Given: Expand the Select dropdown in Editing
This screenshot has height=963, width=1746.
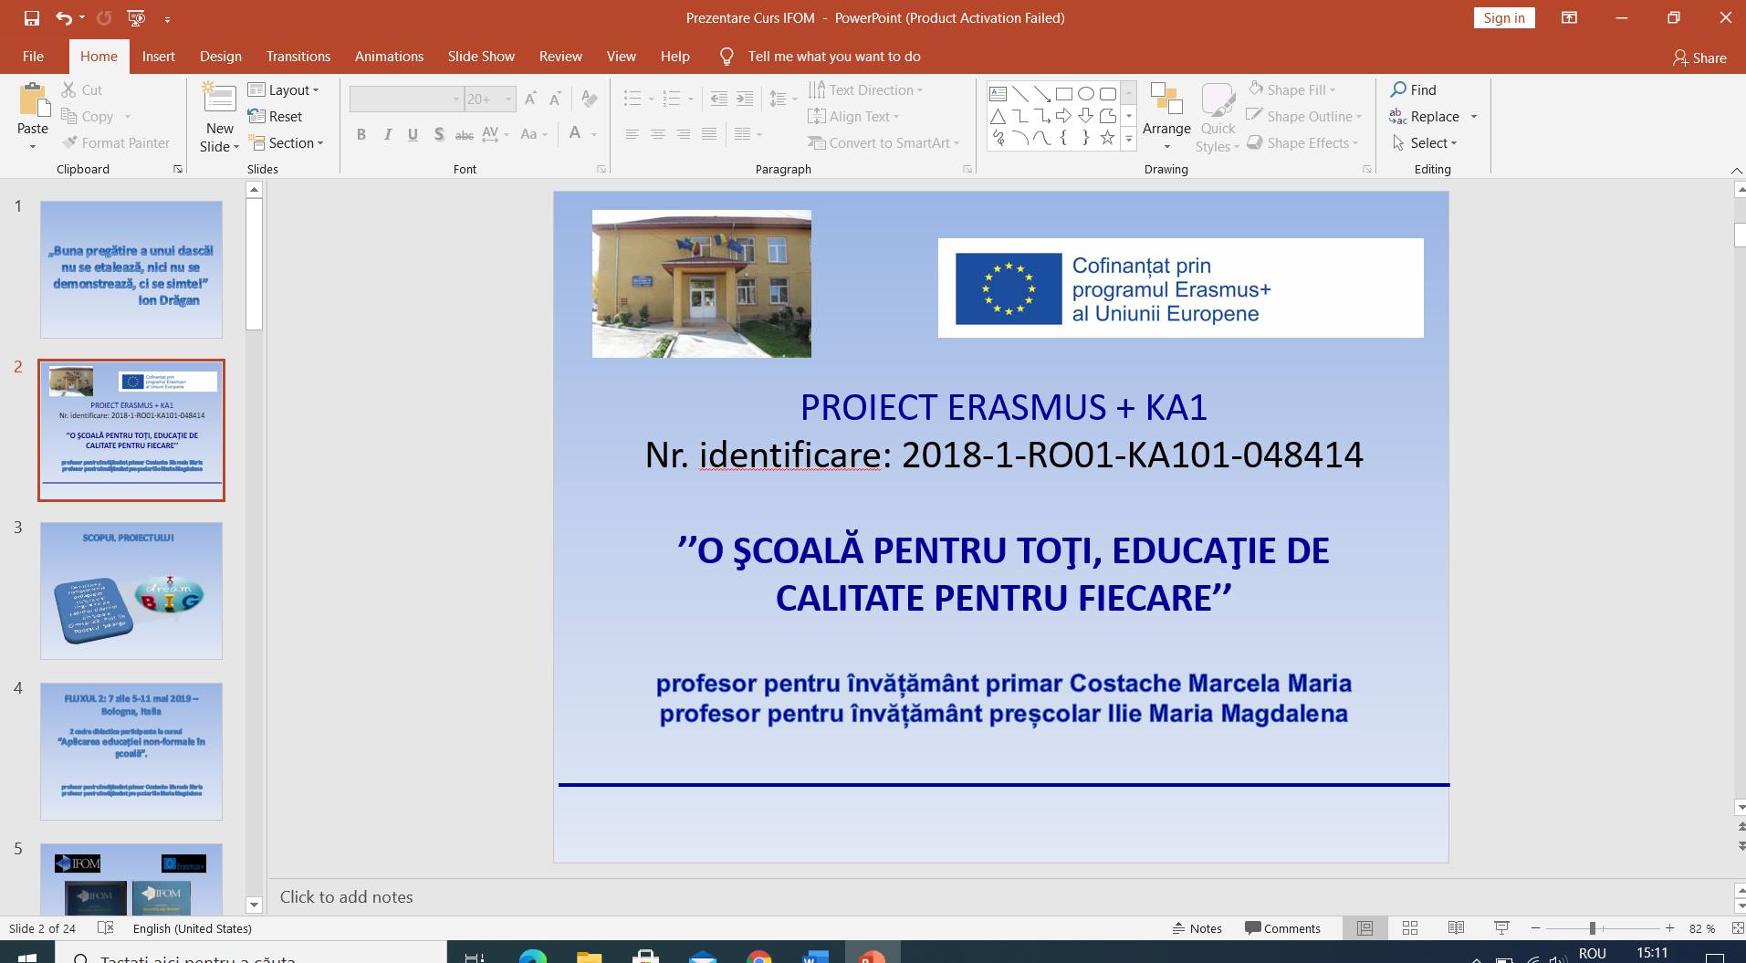Looking at the screenshot, I should click(1425, 143).
